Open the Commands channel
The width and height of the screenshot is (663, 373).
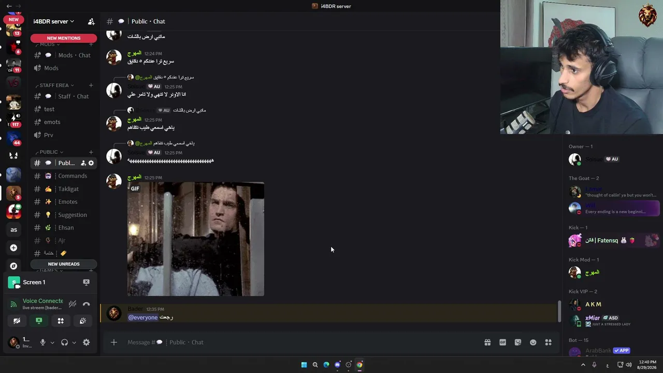click(64, 176)
